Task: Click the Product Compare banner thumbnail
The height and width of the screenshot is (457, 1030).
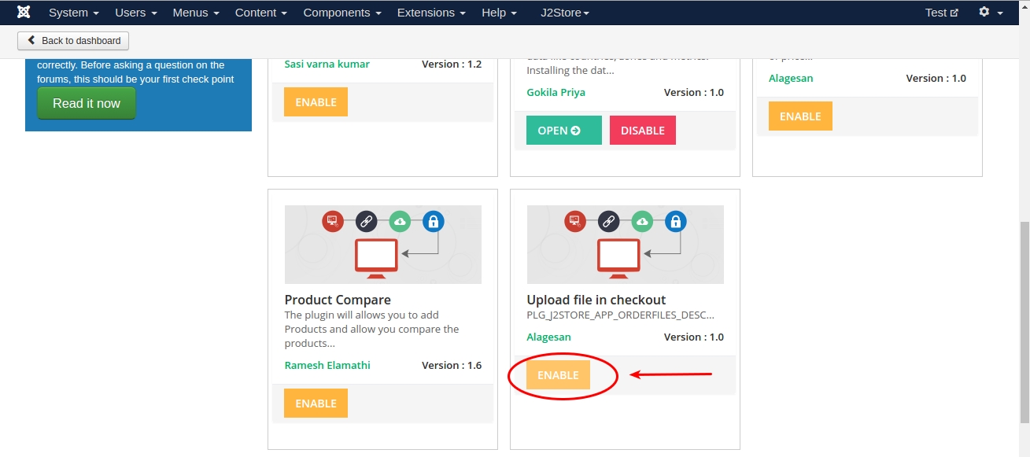Action: point(383,245)
